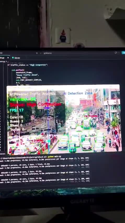Click the 'Buses: 2' count
The width and height of the screenshot is (125, 223).
tap(16, 121)
